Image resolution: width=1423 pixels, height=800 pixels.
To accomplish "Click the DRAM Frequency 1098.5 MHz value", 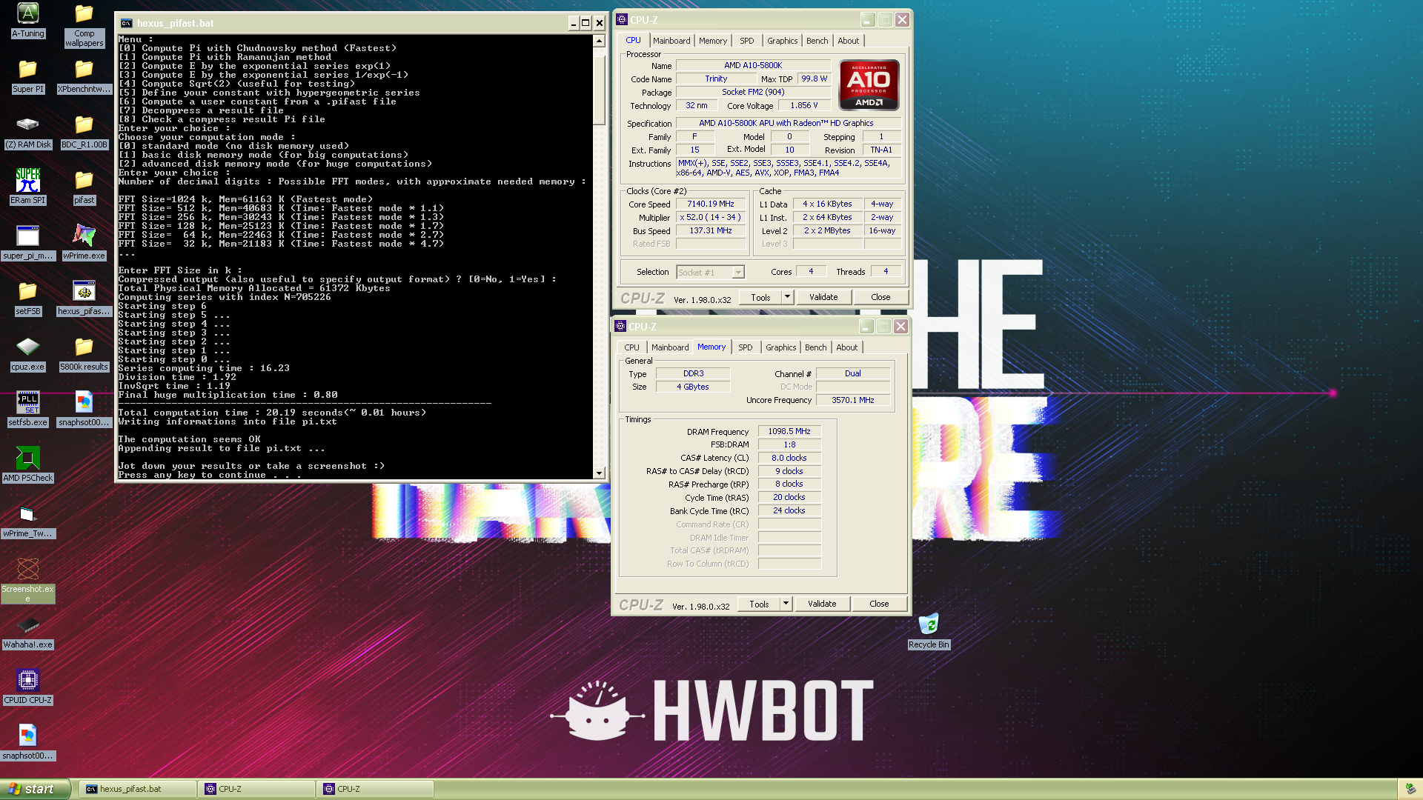I will [x=789, y=431].
